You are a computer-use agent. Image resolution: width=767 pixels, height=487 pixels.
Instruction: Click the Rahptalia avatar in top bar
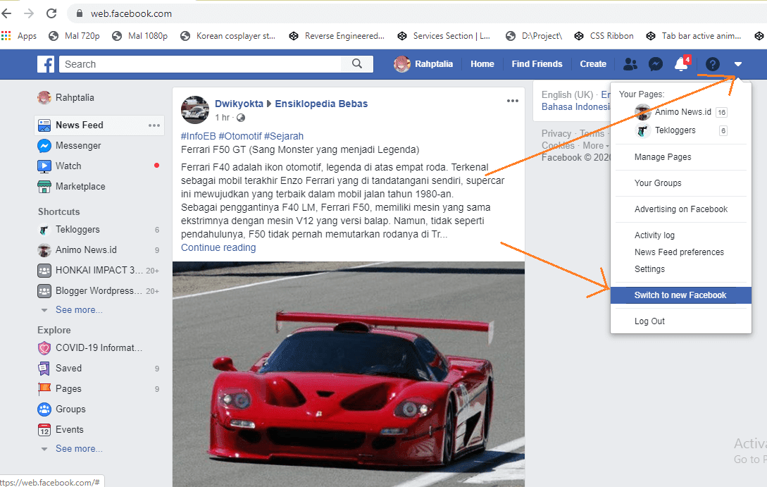(x=402, y=64)
